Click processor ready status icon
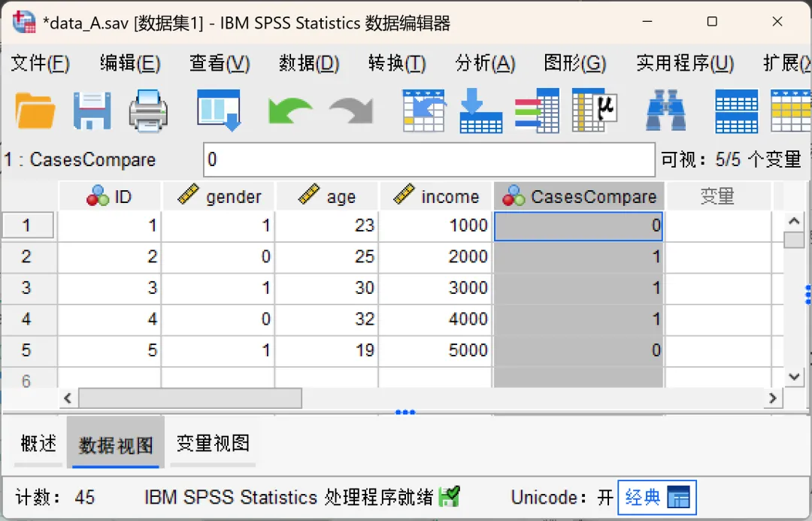Screen dimensions: 812x521 tap(448, 497)
